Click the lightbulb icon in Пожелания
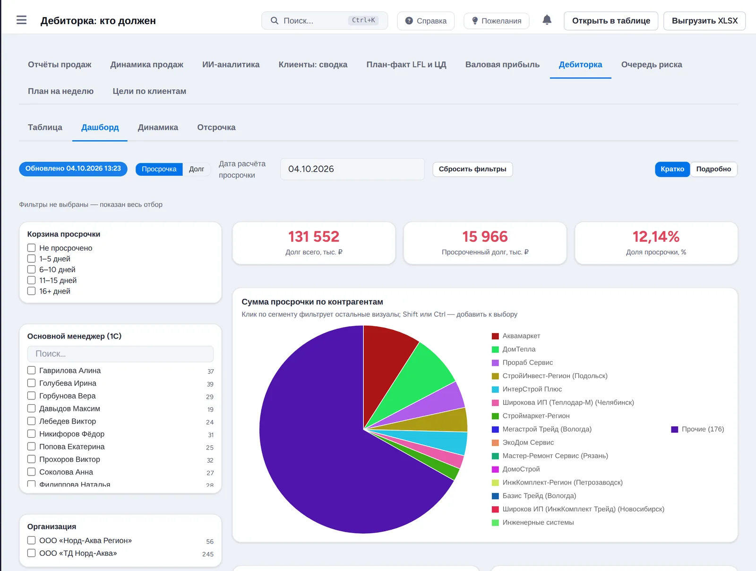Screen dimensions: 756x571 (475, 21)
